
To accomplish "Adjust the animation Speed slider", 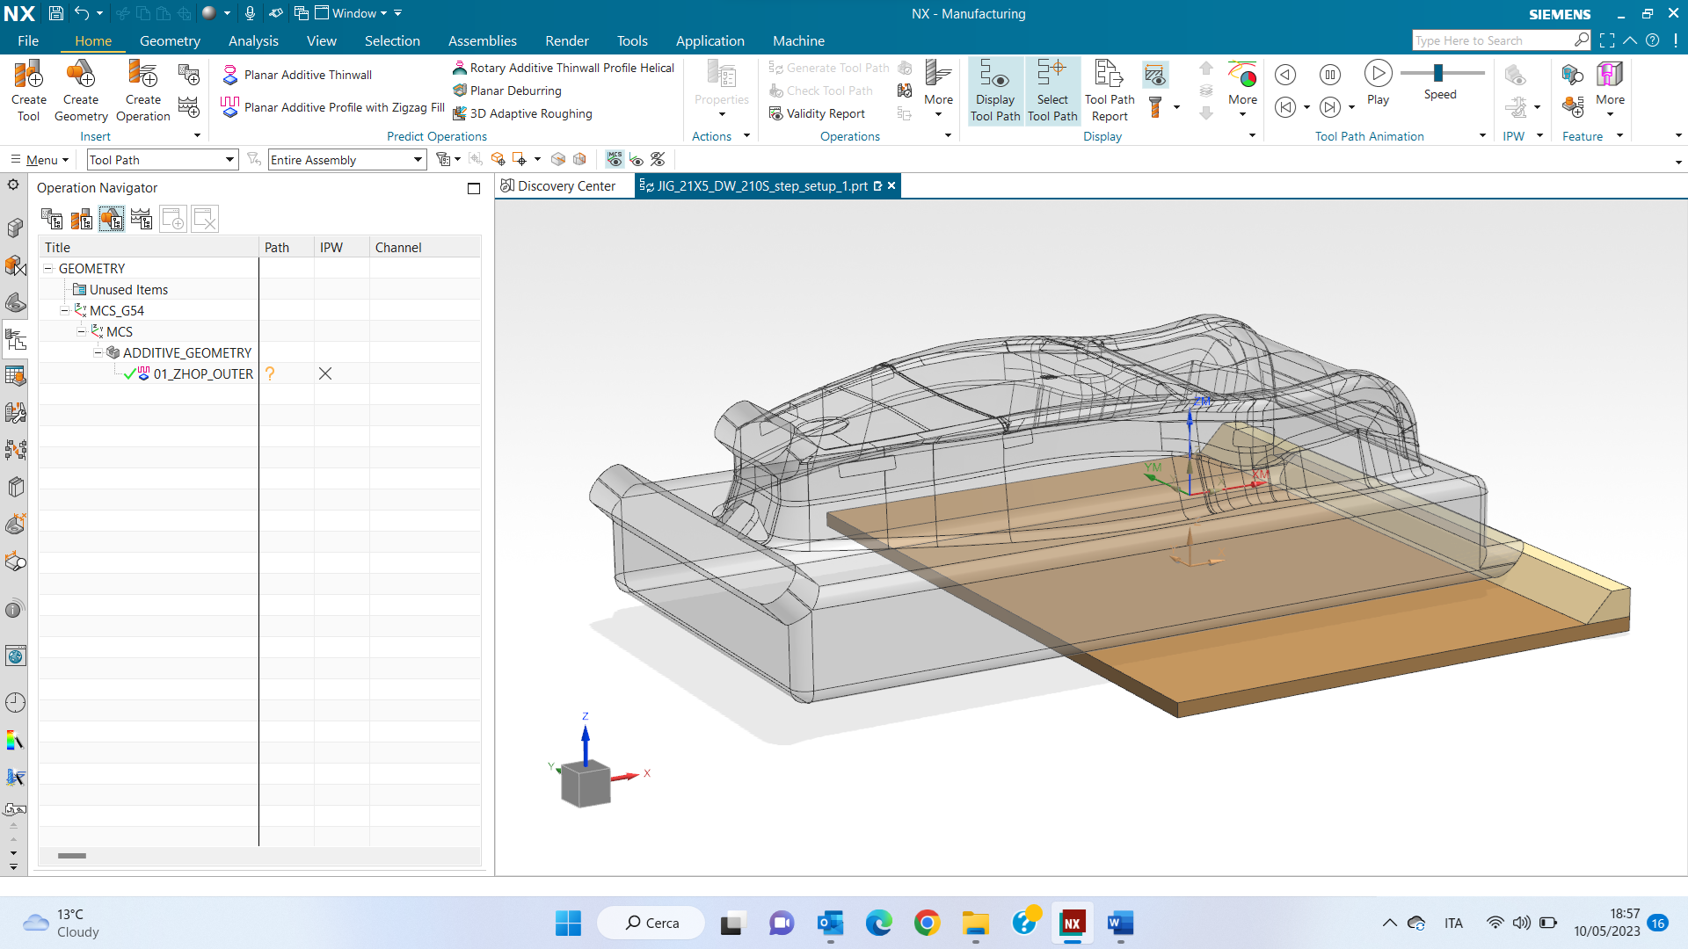I will (x=1438, y=73).
